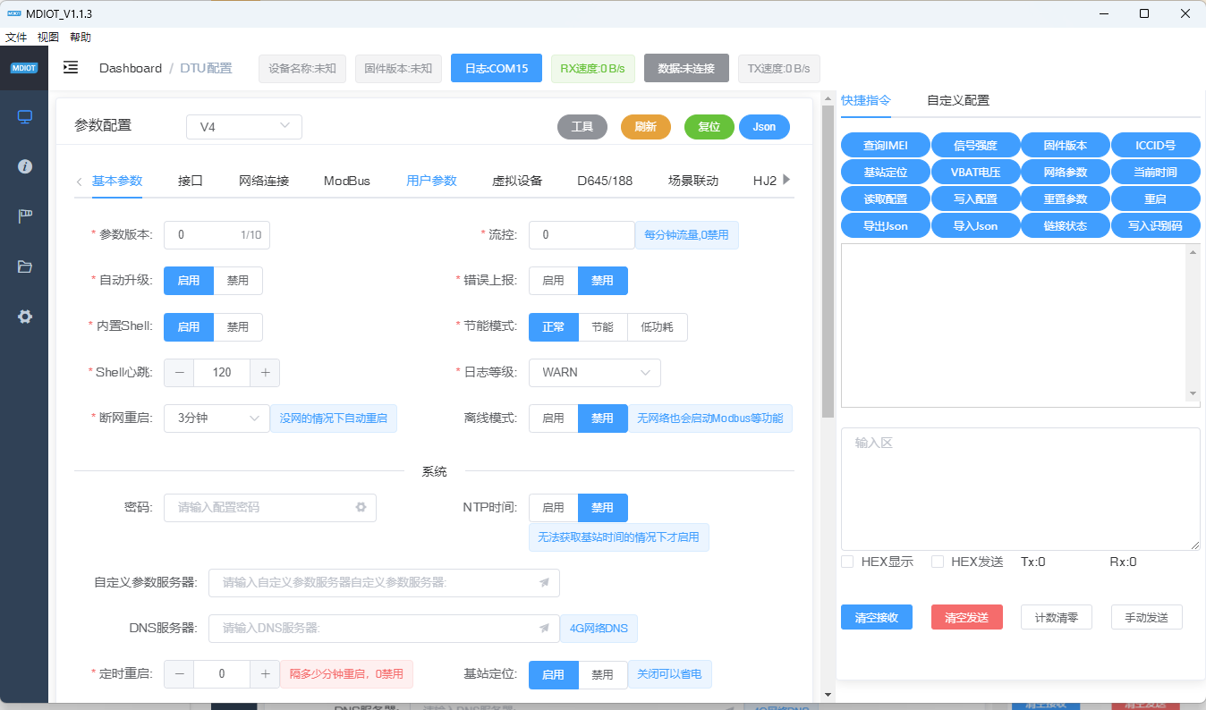Image resolution: width=1206 pixels, height=710 pixels.
Task: Decrease Shell心跳 with minus button
Action: tap(179, 373)
